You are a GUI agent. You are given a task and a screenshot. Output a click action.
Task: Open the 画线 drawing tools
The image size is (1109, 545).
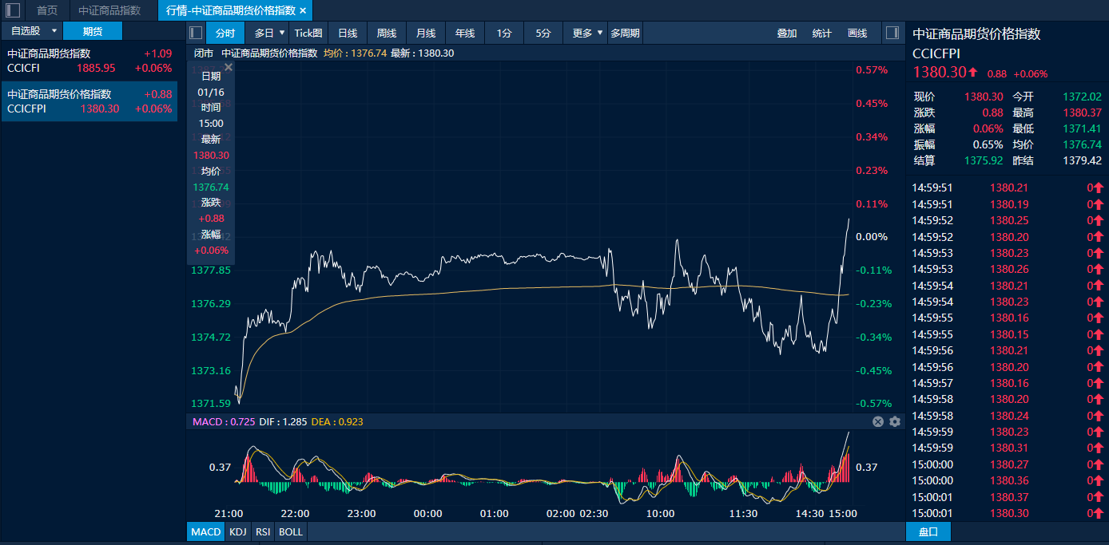click(x=857, y=33)
